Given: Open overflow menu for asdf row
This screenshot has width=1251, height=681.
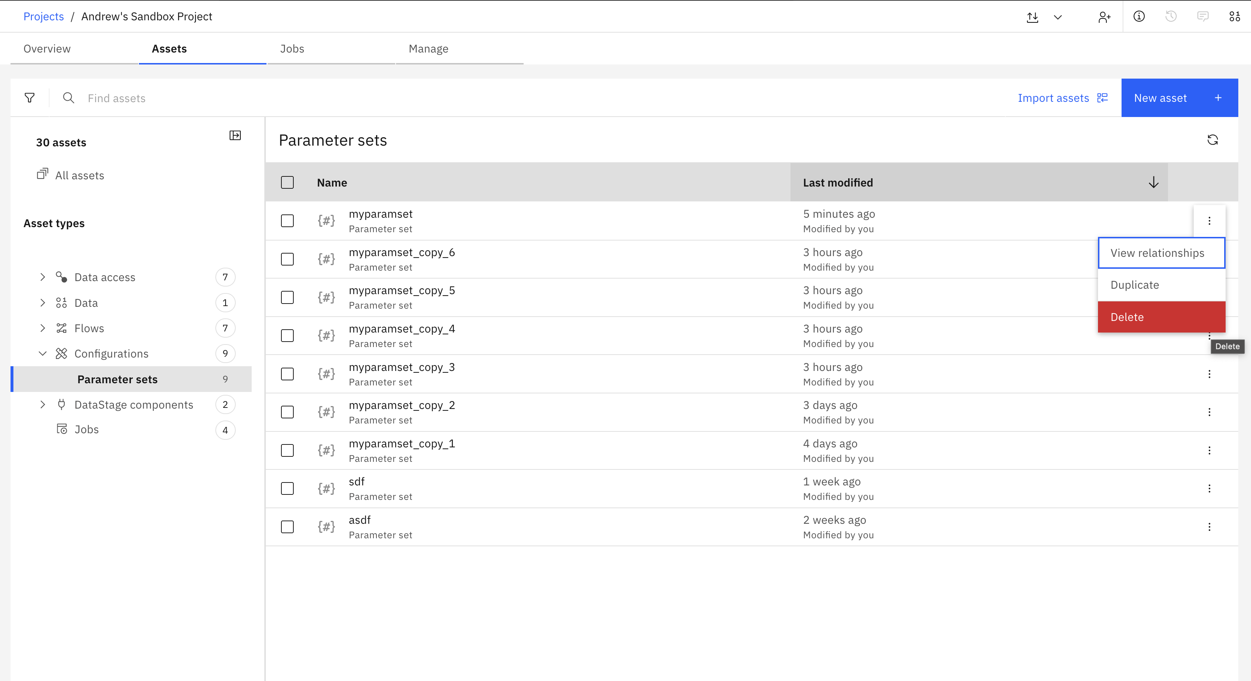Looking at the screenshot, I should pos(1209,527).
